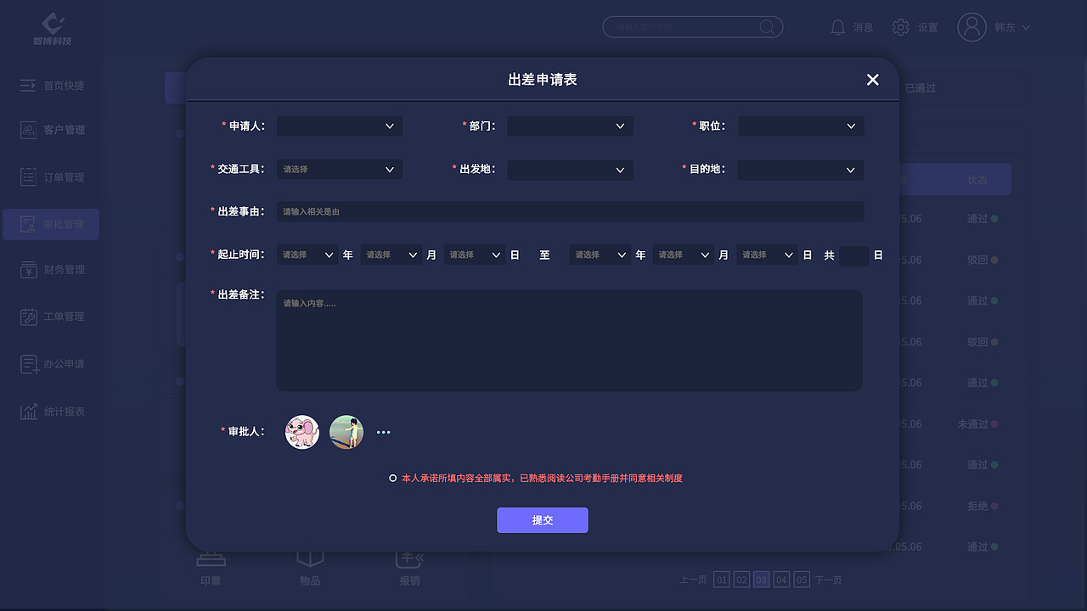The image size is (1087, 611).
Task: Open the 部门 dropdown
Action: 570,126
